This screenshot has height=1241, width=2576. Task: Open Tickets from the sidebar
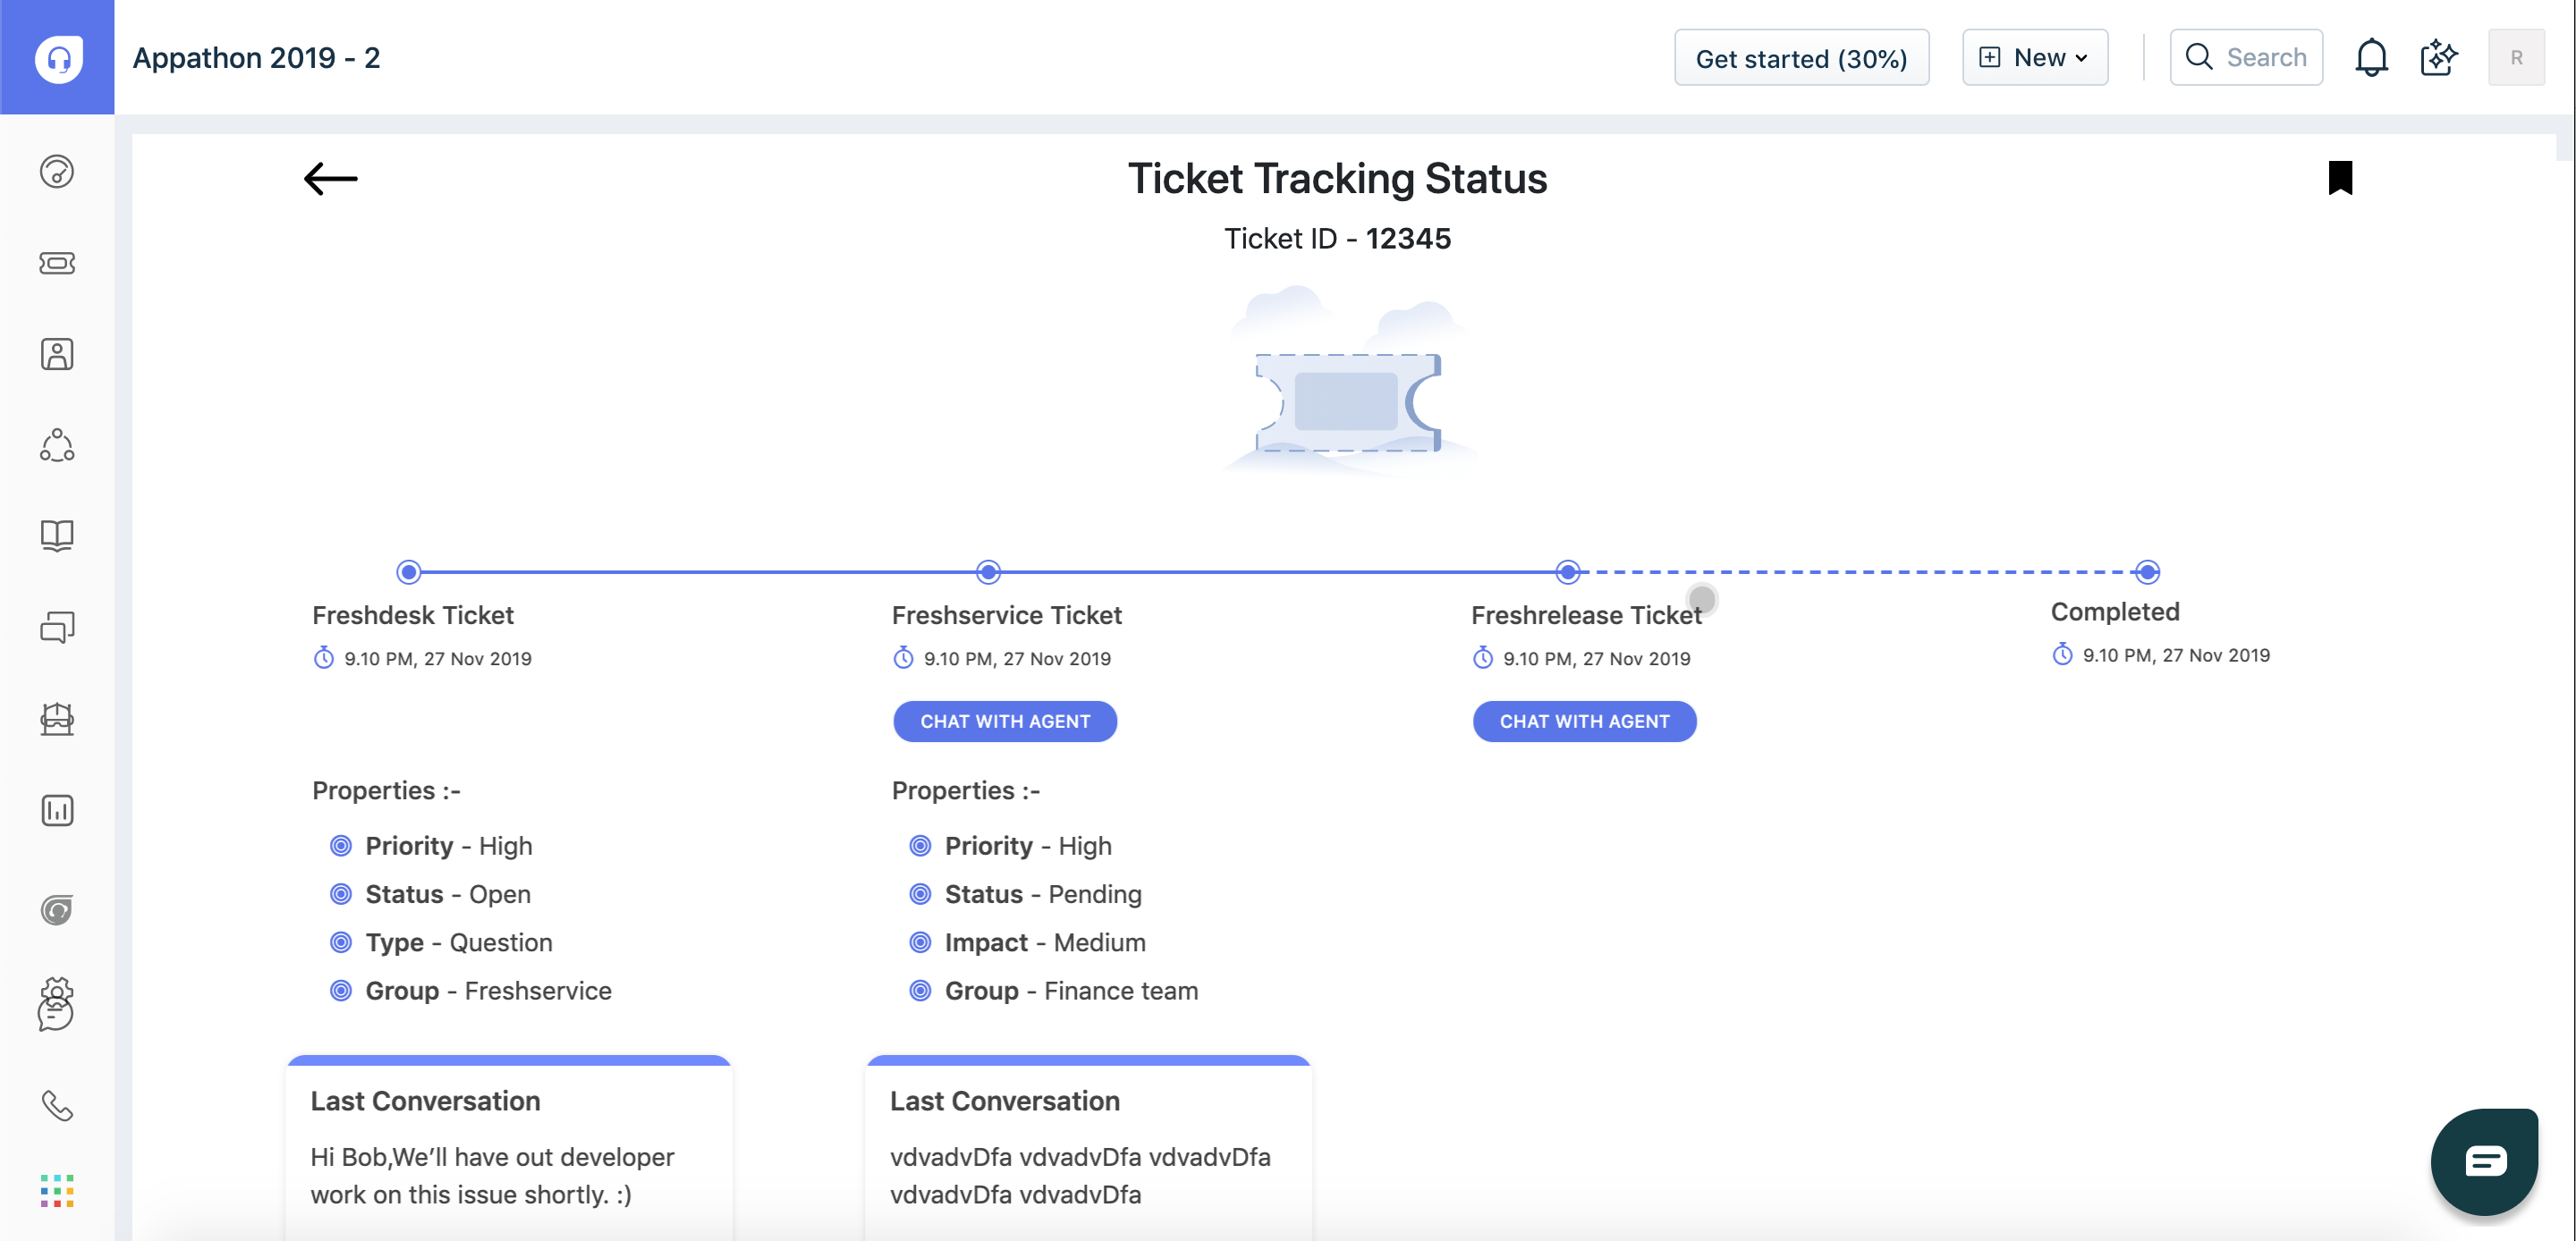click(x=57, y=263)
